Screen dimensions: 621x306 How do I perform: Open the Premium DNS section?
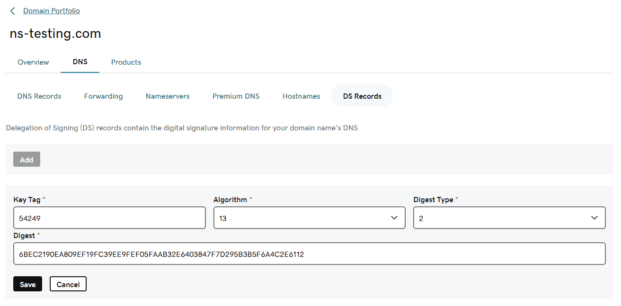point(236,96)
